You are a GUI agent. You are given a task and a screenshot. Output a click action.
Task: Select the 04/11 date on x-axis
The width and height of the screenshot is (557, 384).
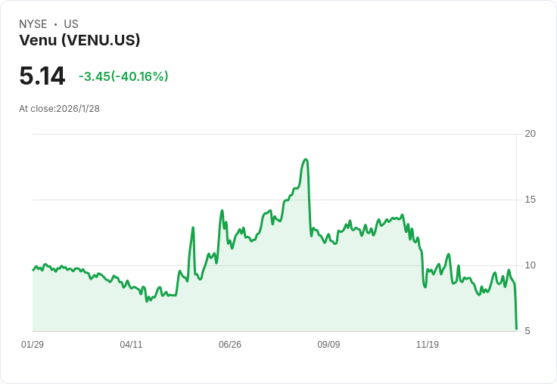coord(131,345)
